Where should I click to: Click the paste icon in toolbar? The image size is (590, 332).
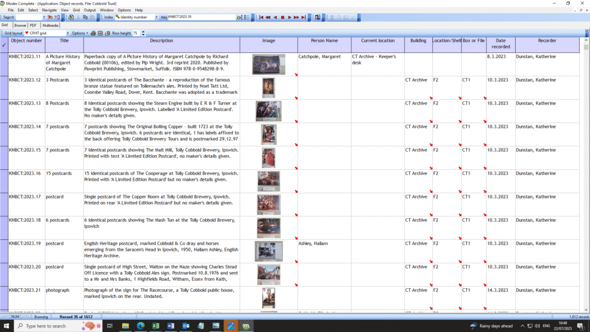click(x=92, y=17)
